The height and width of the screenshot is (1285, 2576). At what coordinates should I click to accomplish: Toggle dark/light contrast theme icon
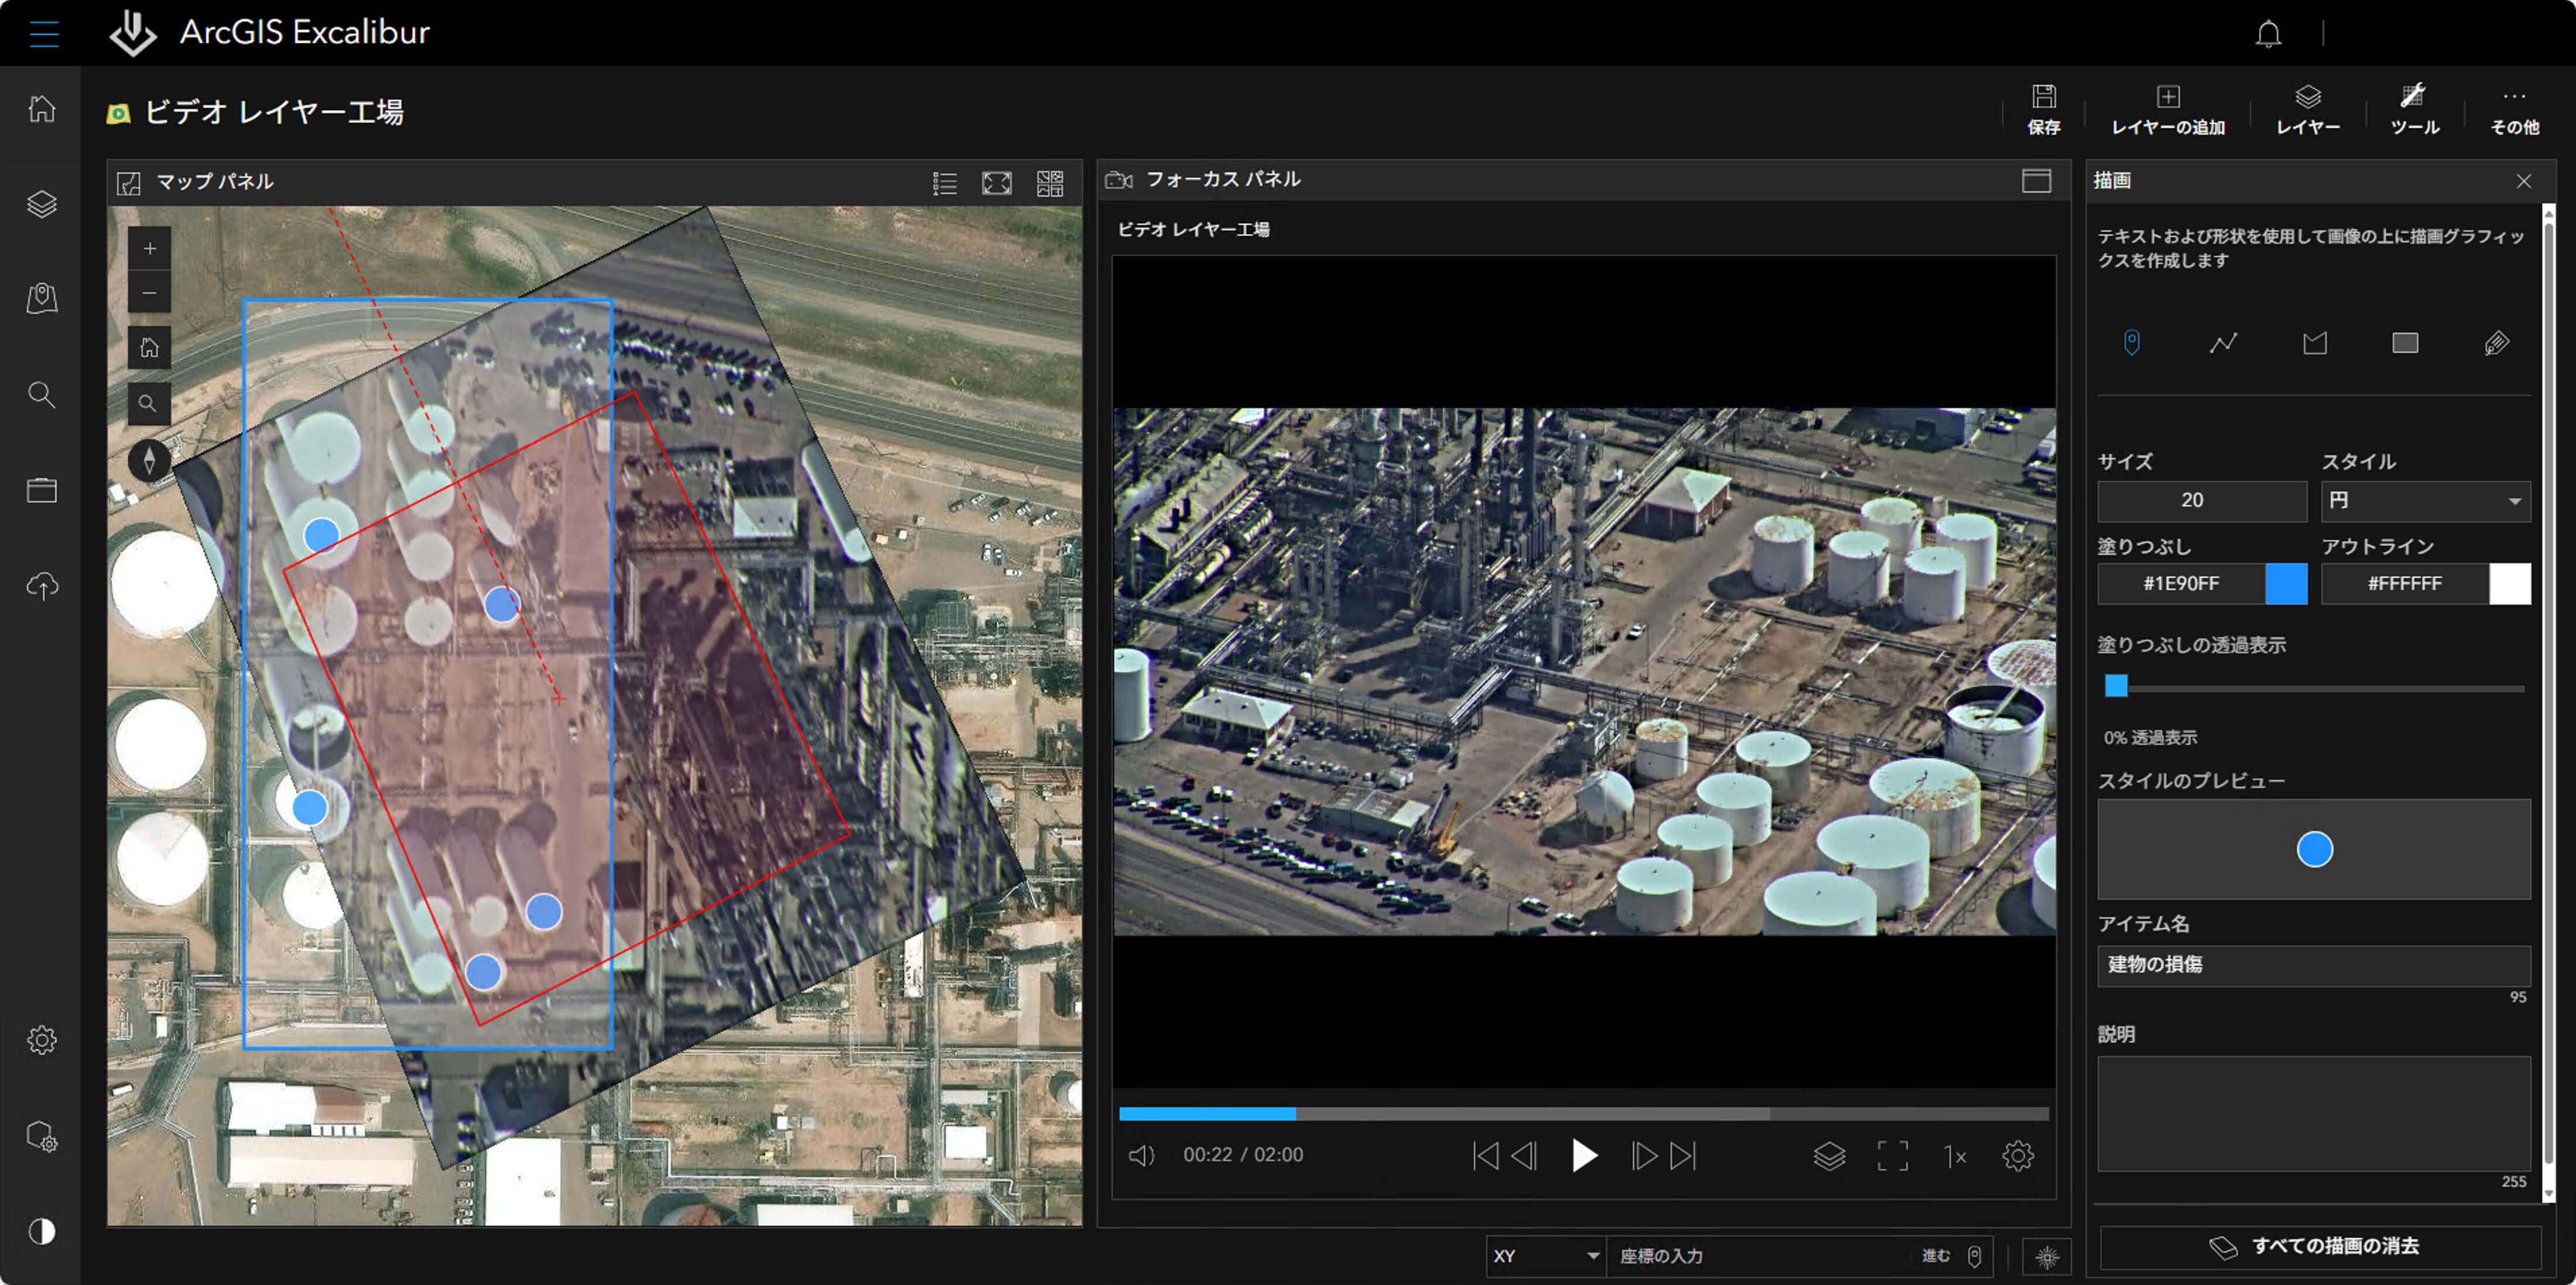tap(42, 1230)
